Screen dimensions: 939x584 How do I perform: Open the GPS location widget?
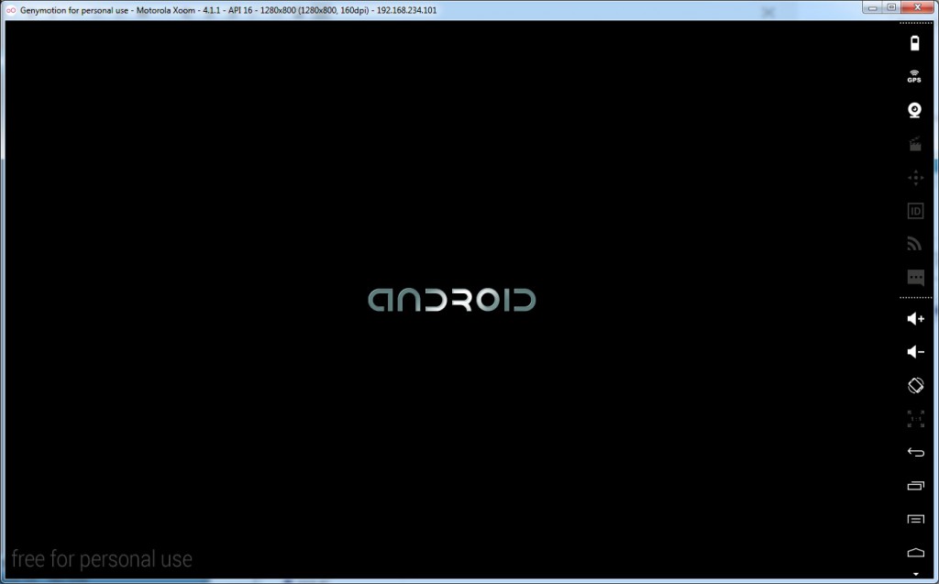coord(914,77)
